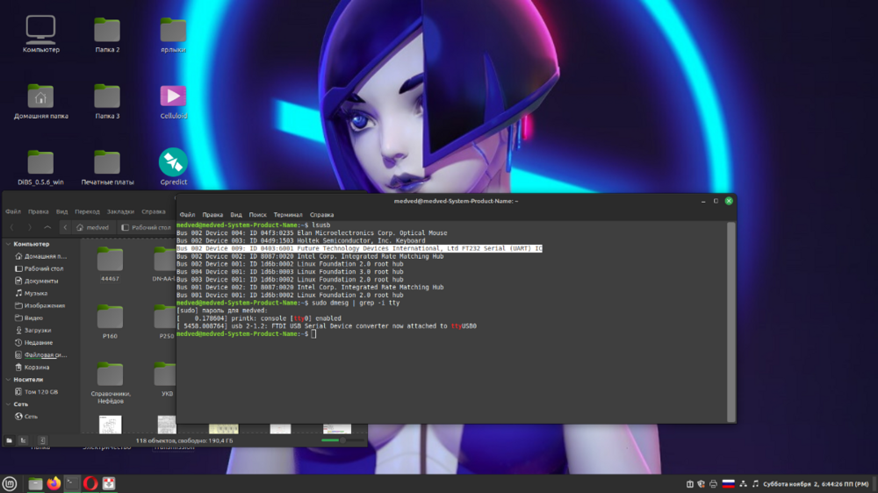Click the highlighted FT232 Serial lsusb line
The width and height of the screenshot is (878, 493).
click(x=359, y=248)
